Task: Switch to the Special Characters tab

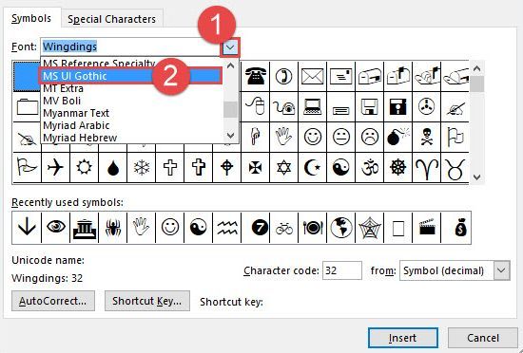Action: point(112,19)
